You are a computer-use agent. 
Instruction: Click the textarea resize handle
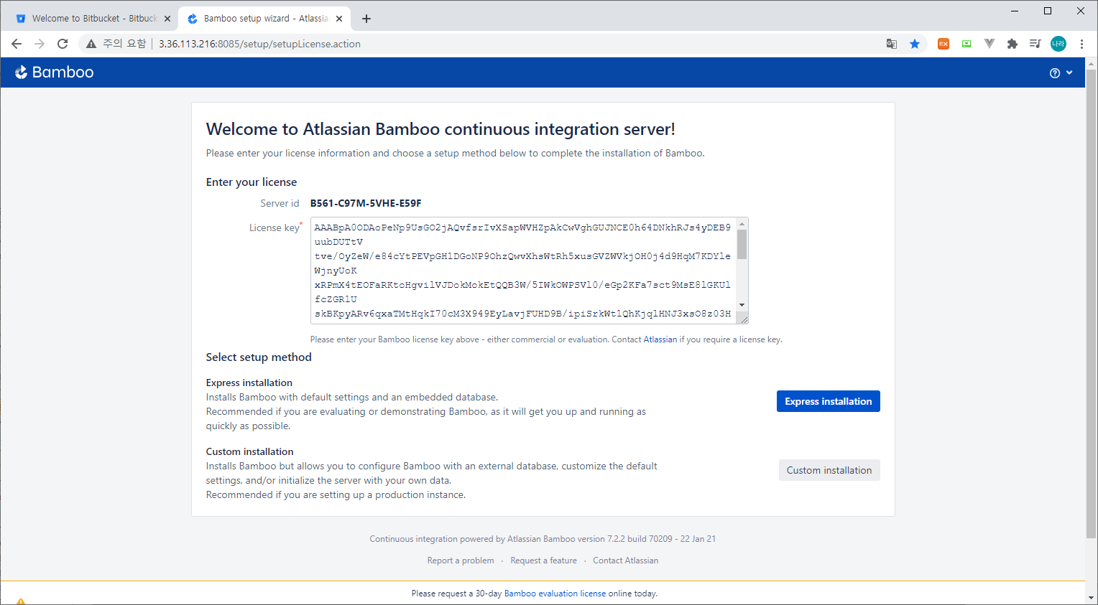pos(744,319)
